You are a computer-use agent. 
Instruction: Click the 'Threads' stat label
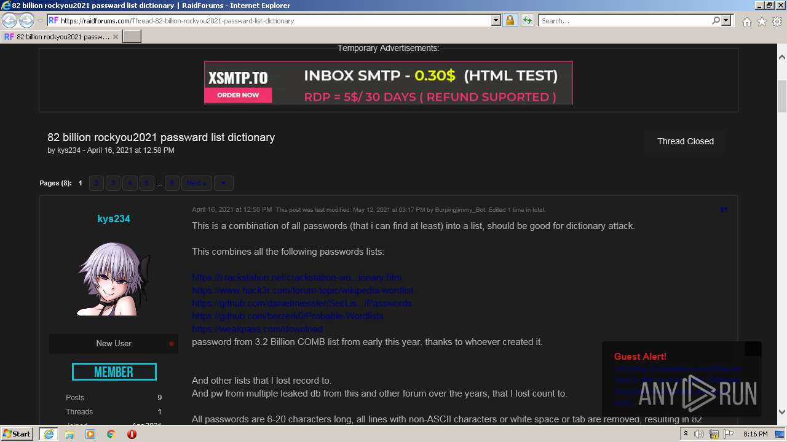click(79, 412)
